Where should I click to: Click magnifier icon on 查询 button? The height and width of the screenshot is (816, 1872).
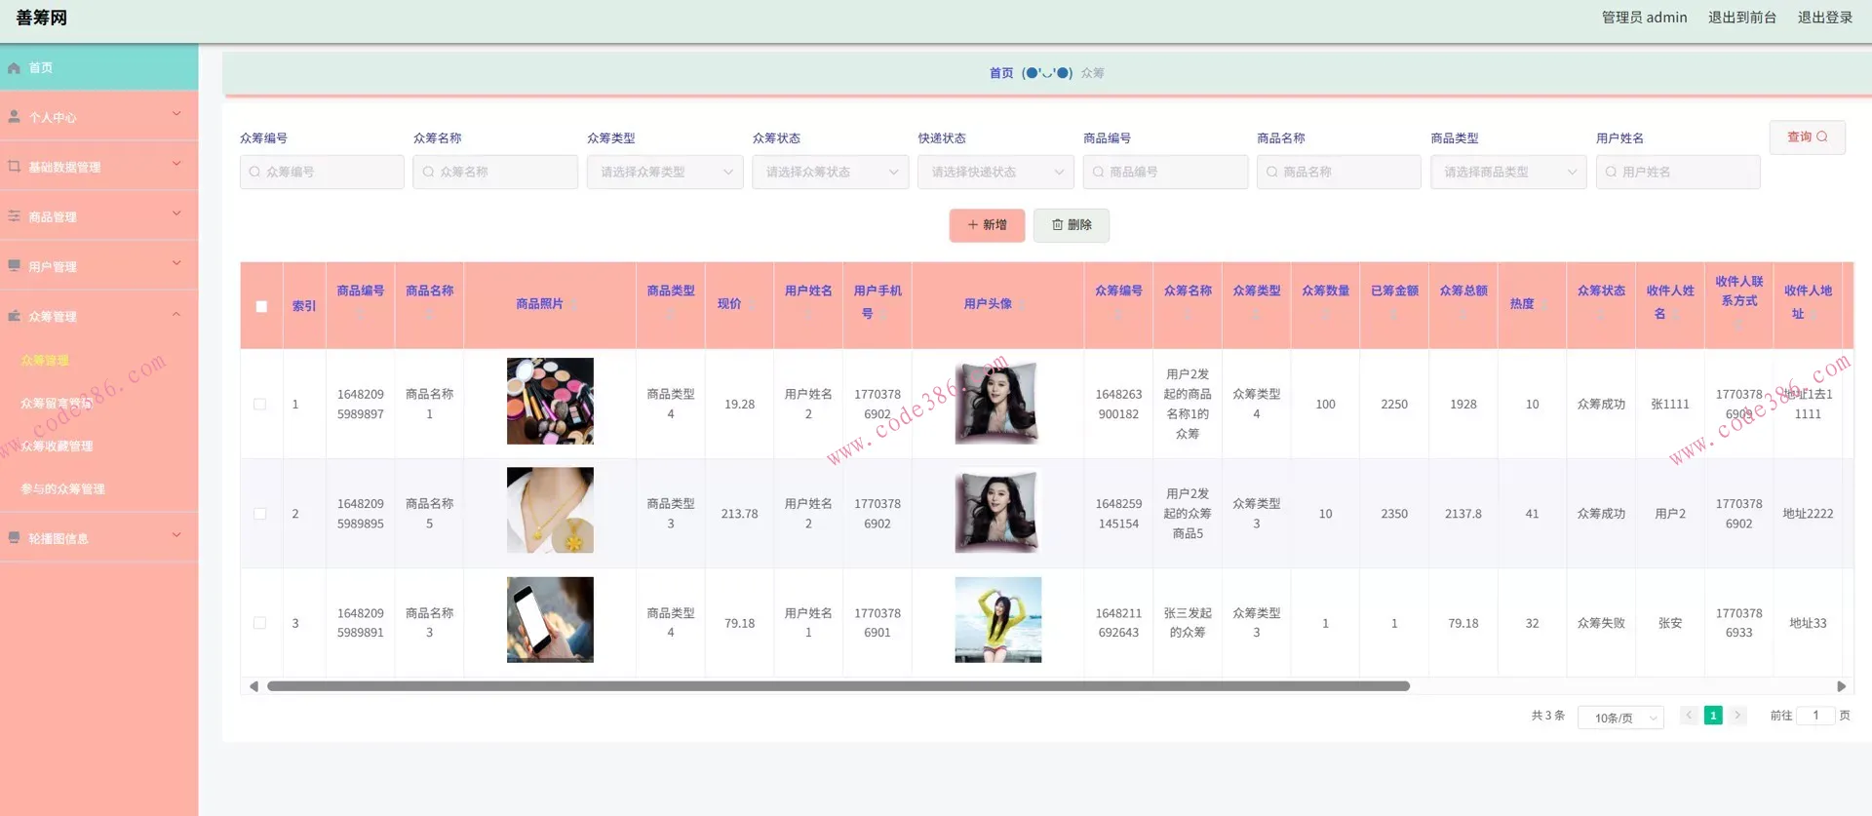(1822, 137)
